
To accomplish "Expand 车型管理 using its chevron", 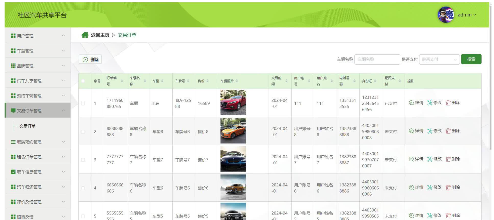I will coord(63,50).
